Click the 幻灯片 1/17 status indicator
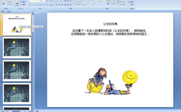181x112 pixels. [x=5, y=111]
